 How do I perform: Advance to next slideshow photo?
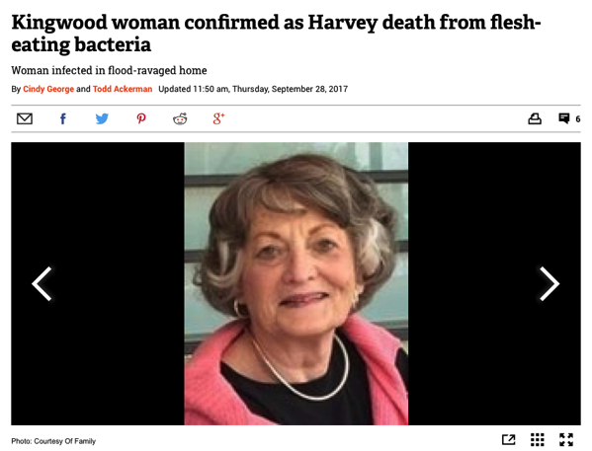550,283
